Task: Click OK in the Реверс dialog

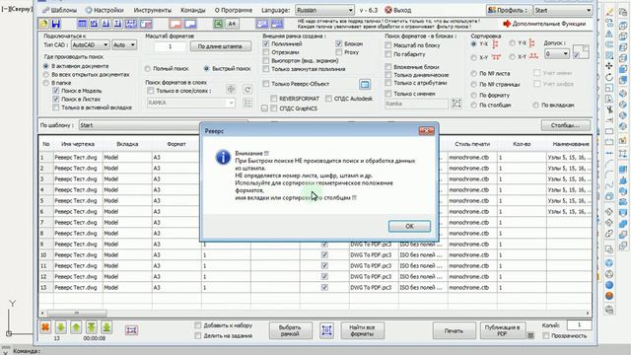Action: click(409, 226)
